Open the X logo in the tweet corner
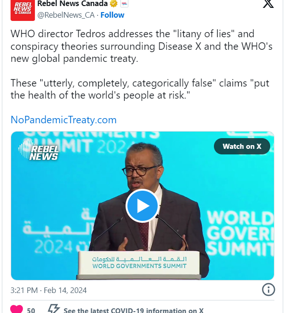This screenshot has height=313, width=286. [x=268, y=4]
